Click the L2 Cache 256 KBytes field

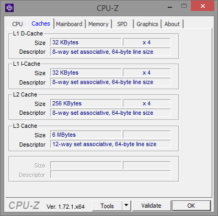(86, 103)
